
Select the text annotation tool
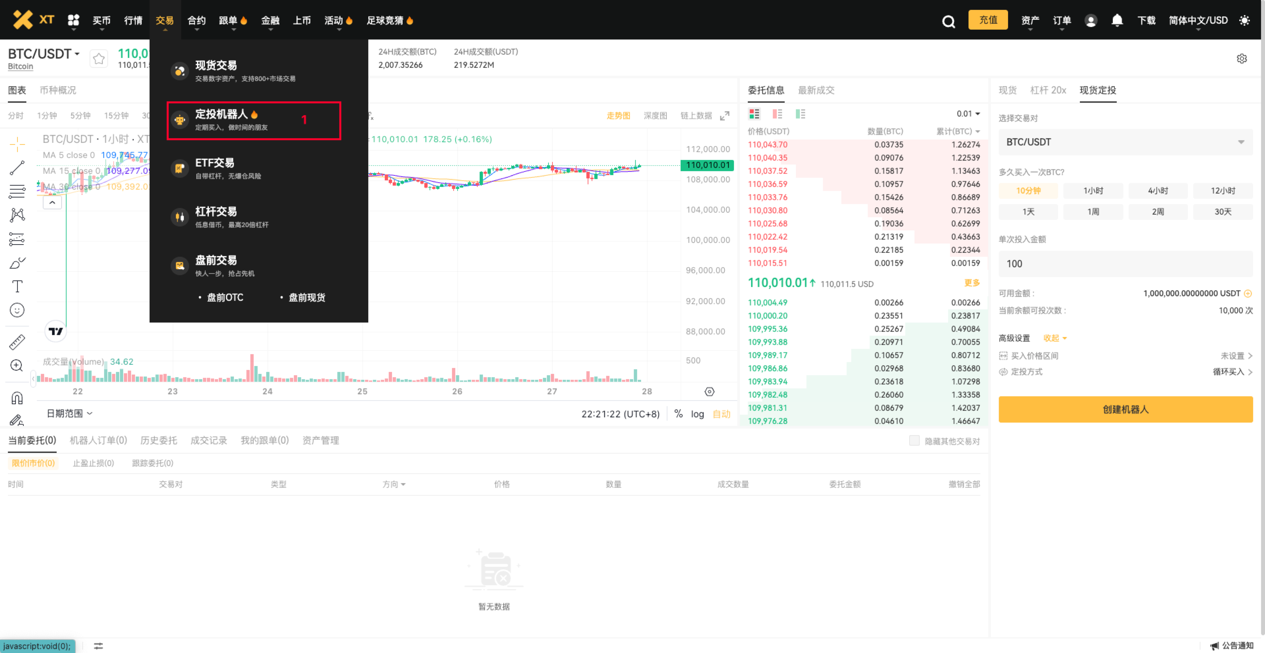(17, 287)
